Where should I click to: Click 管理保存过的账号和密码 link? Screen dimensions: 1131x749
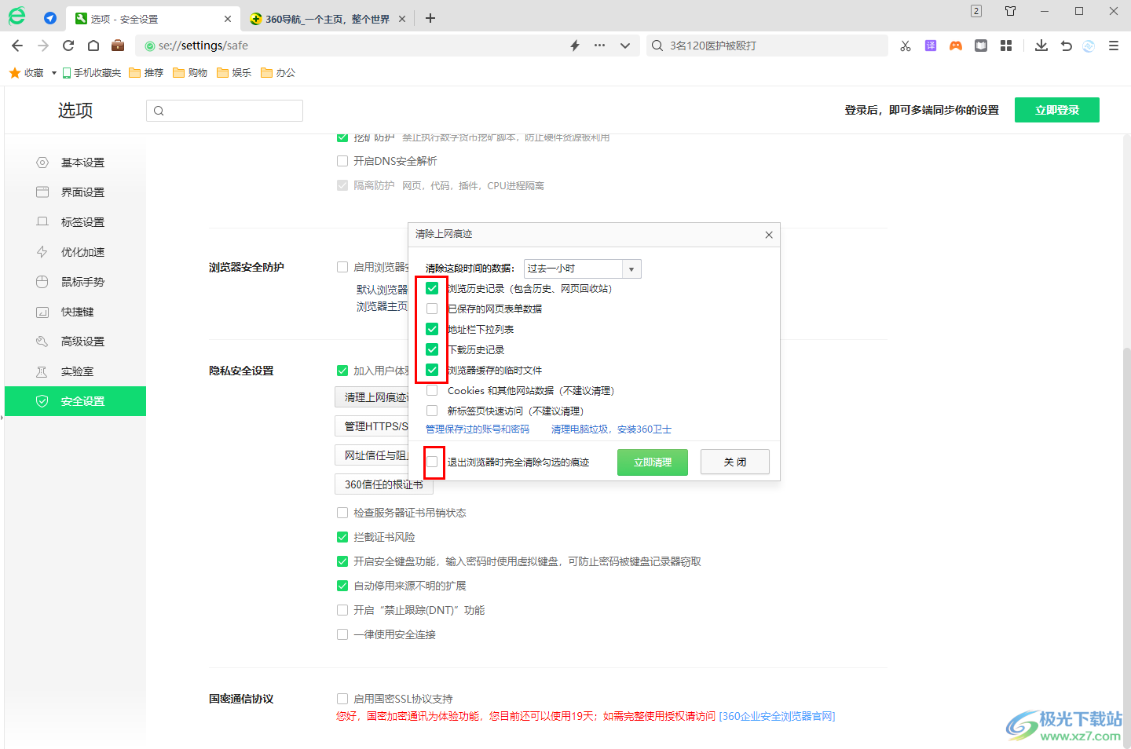tap(478, 429)
